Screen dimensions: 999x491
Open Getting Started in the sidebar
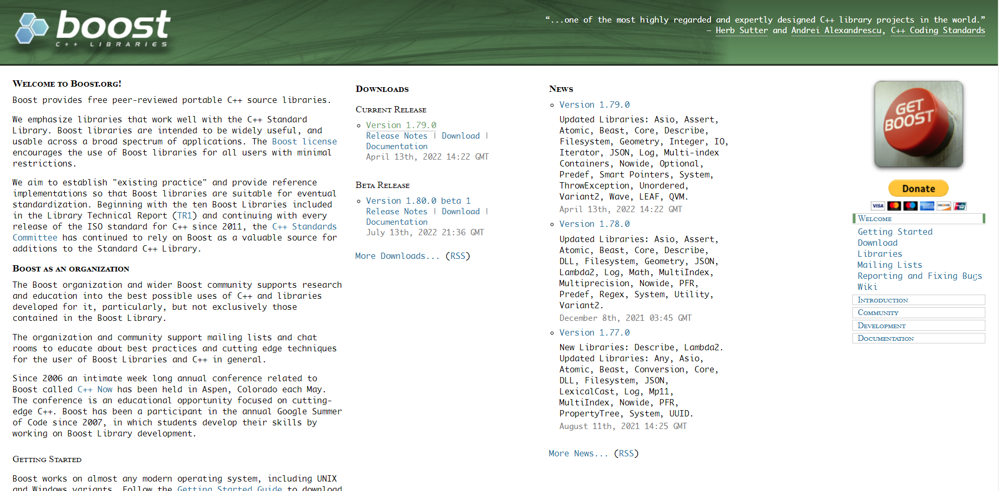tap(895, 232)
